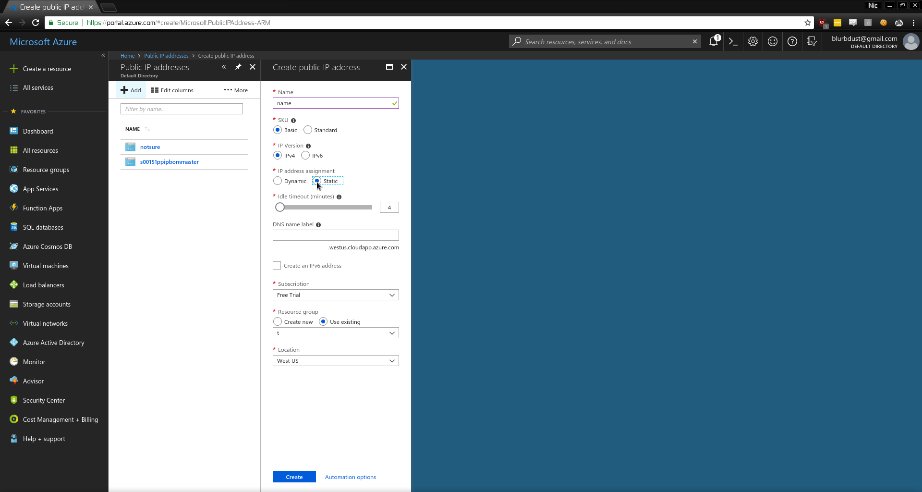Open the portal settings gear
The height and width of the screenshot is (492, 922).
click(753, 42)
